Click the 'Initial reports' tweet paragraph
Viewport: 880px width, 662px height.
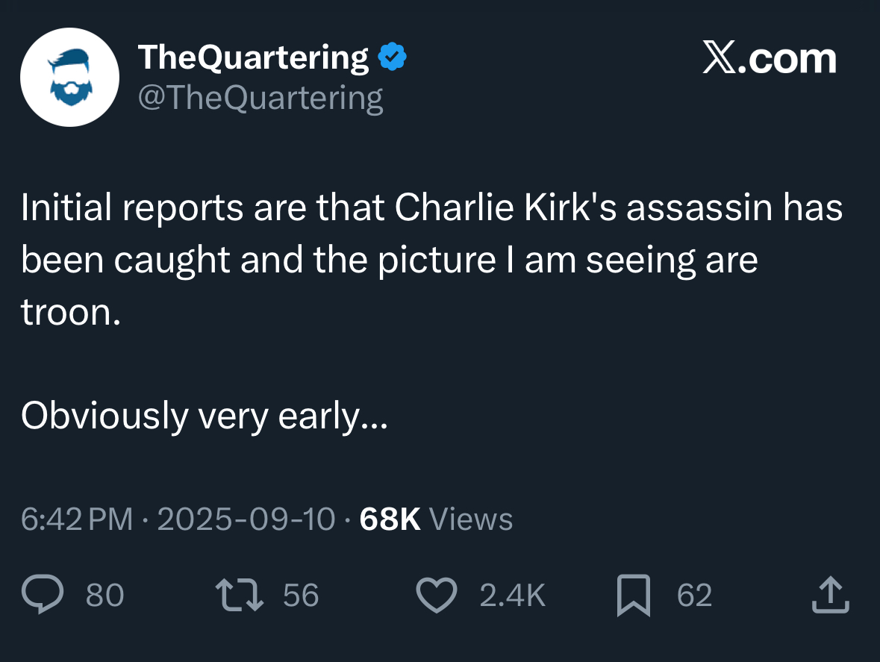[431, 260]
